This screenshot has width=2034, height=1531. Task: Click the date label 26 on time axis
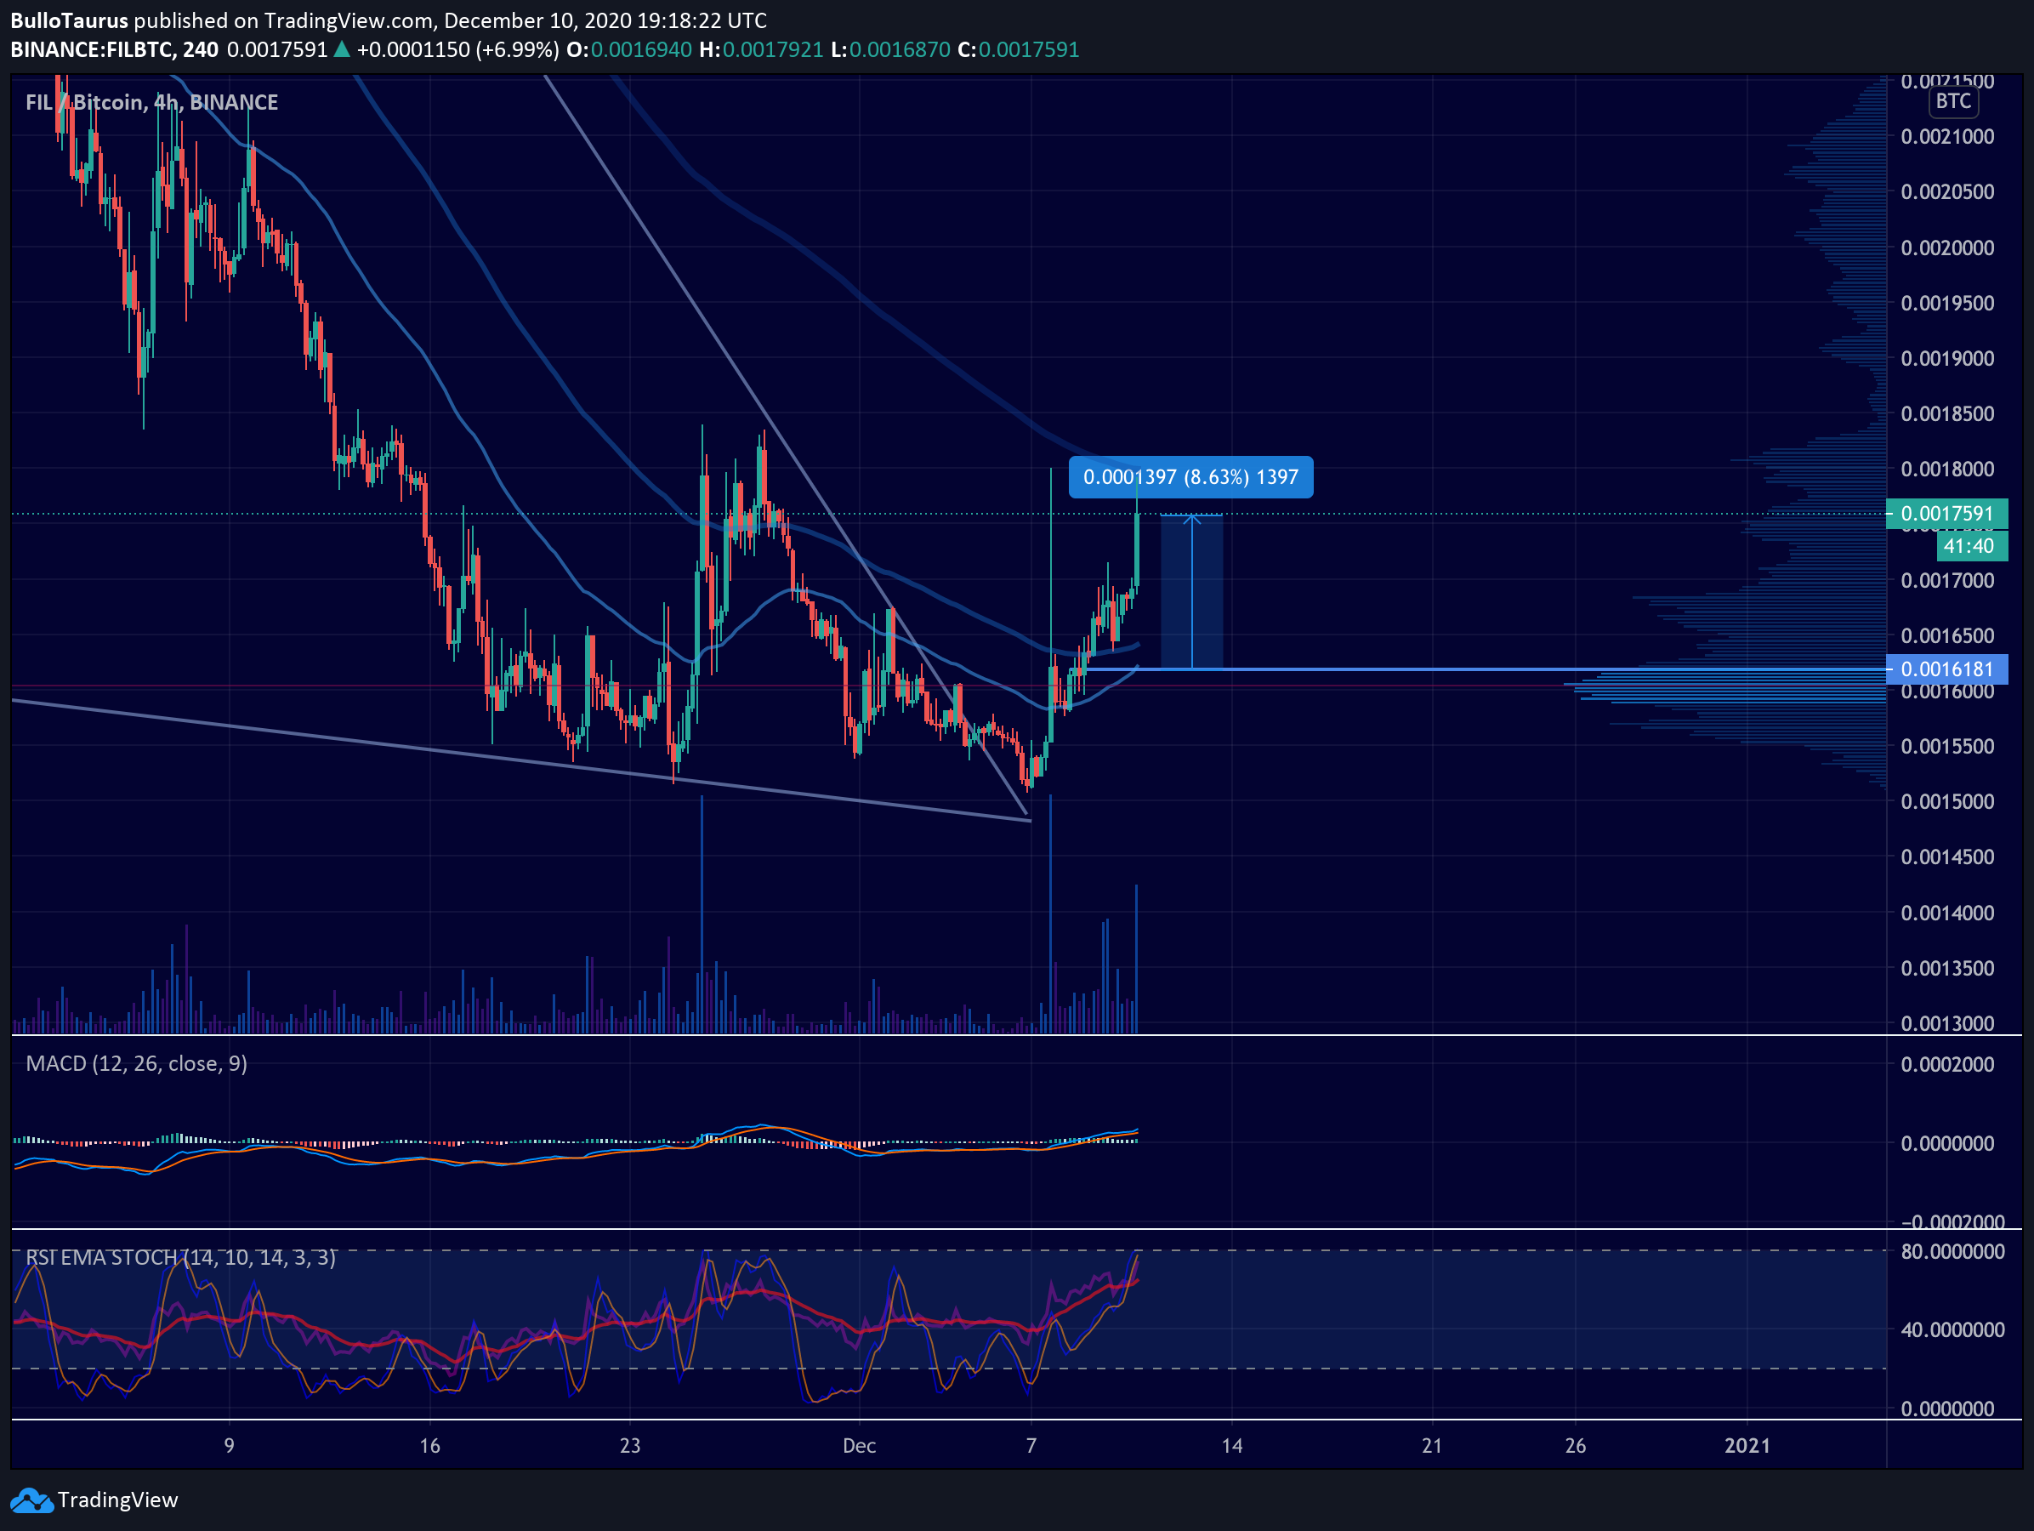[x=1575, y=1447]
